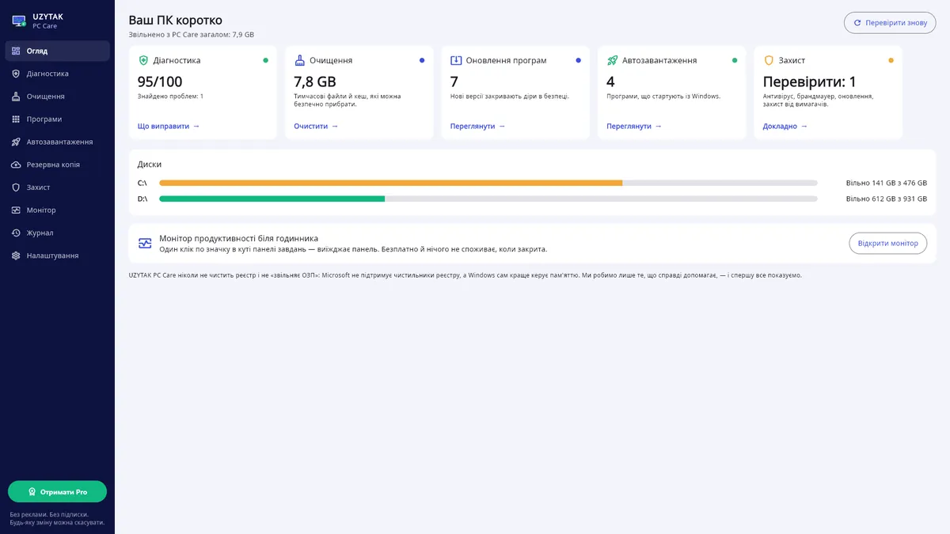Click the performance monitor pulse icon
The height and width of the screenshot is (534, 950).
(x=145, y=244)
